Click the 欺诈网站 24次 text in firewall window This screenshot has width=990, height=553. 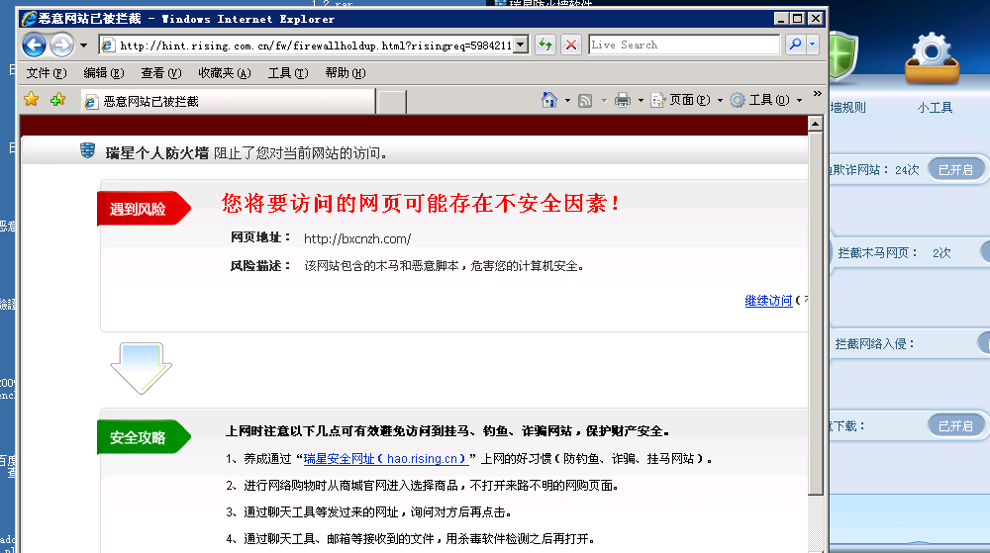click(x=874, y=169)
